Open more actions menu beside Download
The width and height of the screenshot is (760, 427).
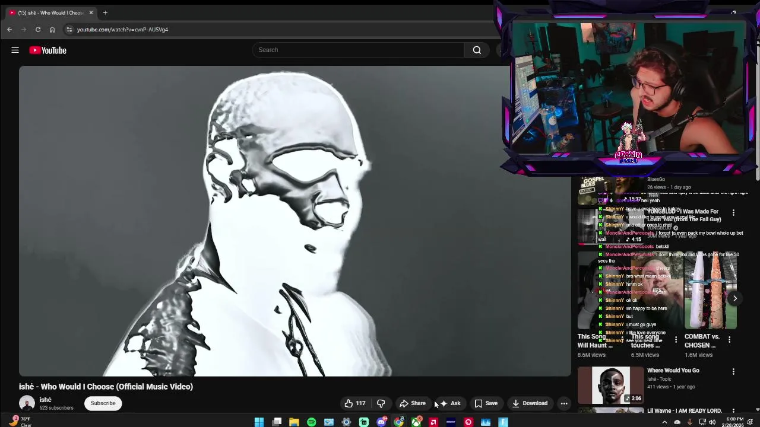click(x=564, y=403)
